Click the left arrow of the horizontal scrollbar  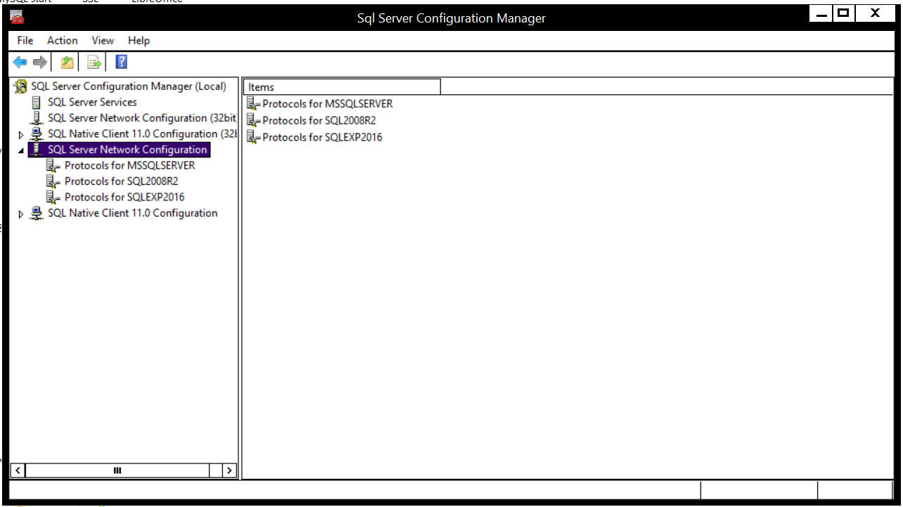point(18,470)
